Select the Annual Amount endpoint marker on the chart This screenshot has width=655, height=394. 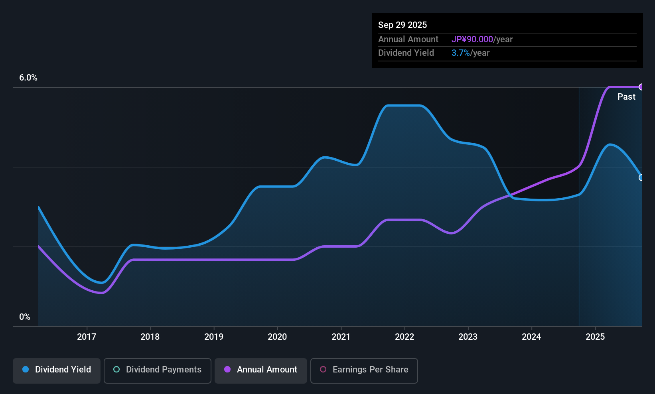coord(641,87)
